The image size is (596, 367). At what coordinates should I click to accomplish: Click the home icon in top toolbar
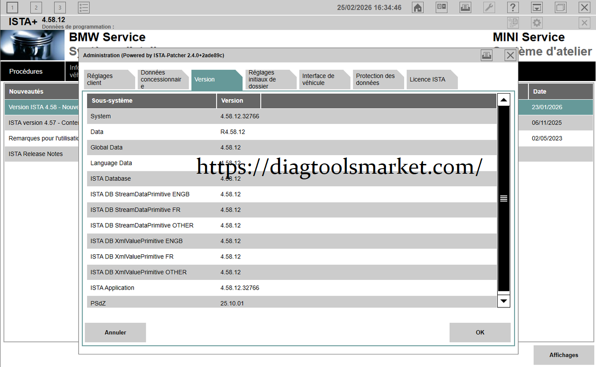click(418, 7)
